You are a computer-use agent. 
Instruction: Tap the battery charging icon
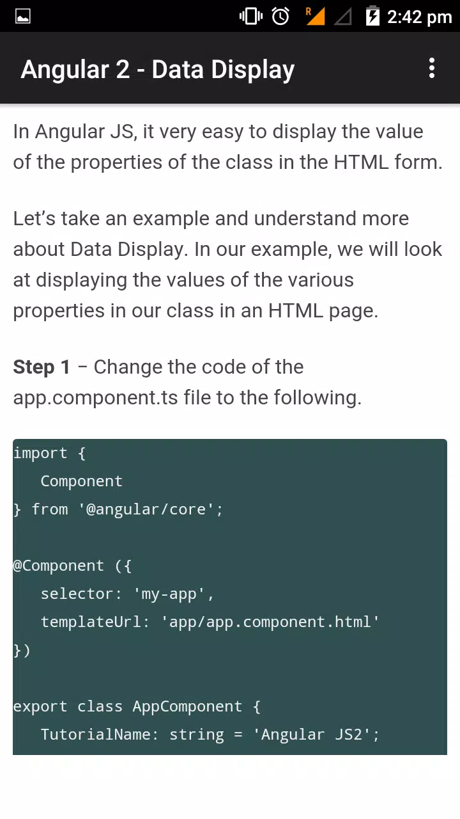click(x=372, y=16)
